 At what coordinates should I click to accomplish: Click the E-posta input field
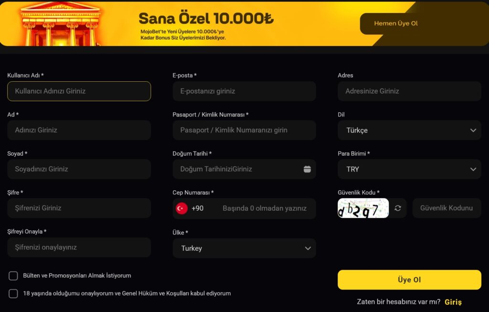tap(244, 91)
